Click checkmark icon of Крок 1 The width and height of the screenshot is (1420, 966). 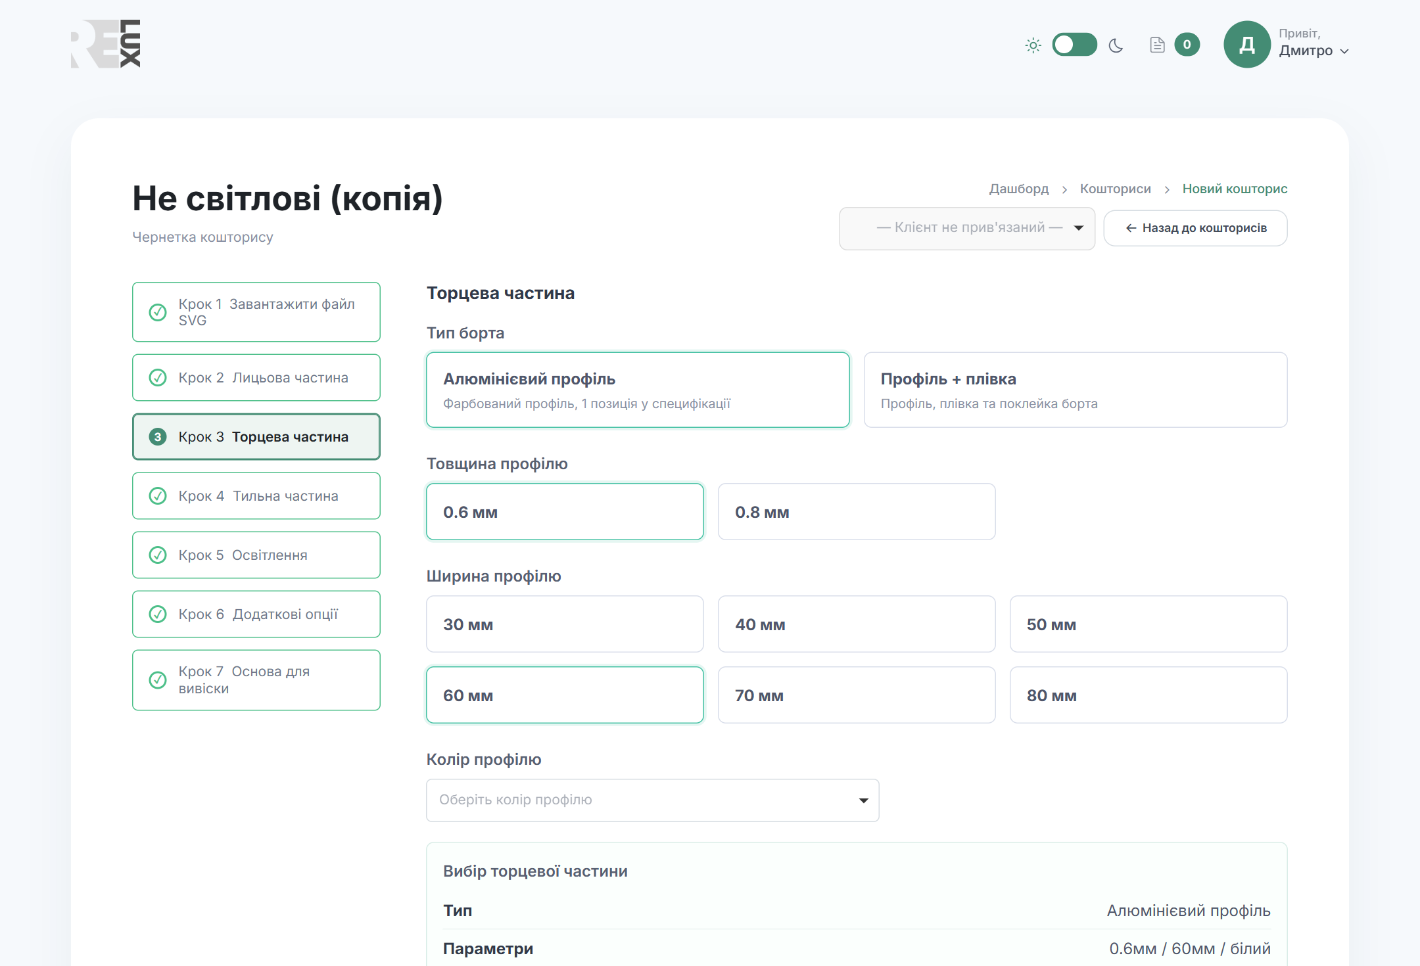pyautogui.click(x=158, y=312)
